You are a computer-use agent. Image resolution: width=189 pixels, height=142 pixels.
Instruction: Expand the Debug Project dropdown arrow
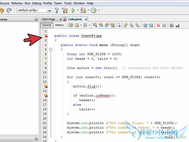tap(88, 10)
